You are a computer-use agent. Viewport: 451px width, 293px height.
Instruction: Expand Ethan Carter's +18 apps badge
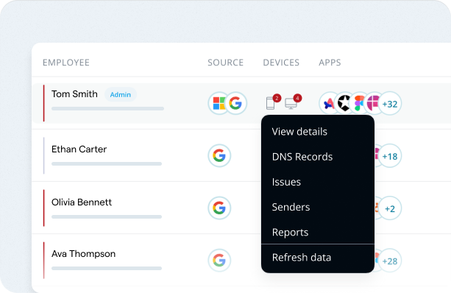(x=390, y=156)
